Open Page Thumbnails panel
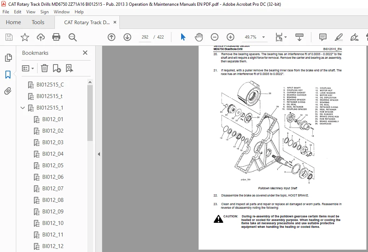Viewport: 368px width, 252px height. (x=8, y=58)
